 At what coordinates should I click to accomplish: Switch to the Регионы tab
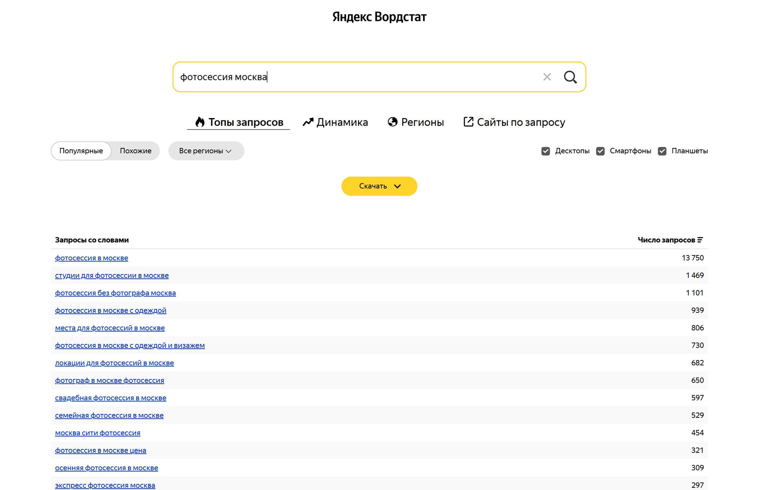pyautogui.click(x=416, y=122)
